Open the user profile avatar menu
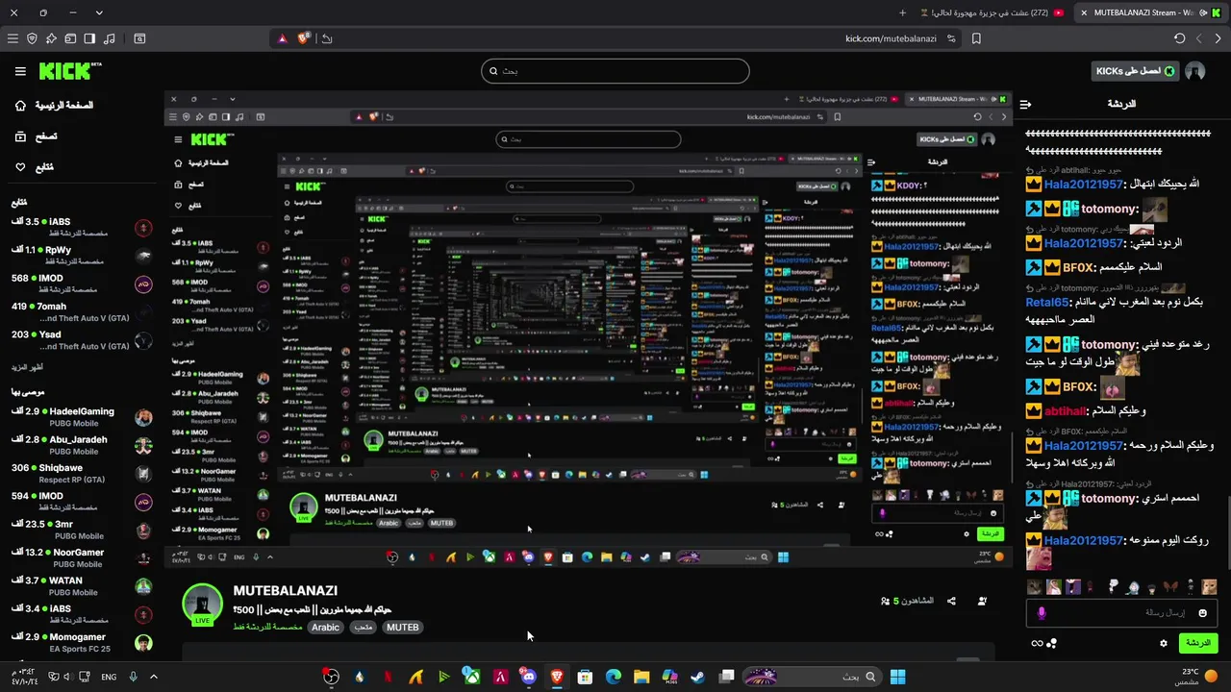1231x692 pixels. pos(1195,71)
